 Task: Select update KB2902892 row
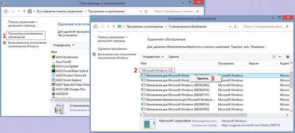point(215,85)
